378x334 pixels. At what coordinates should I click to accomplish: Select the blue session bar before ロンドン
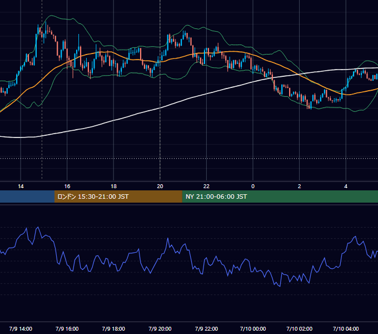pyautogui.click(x=27, y=197)
